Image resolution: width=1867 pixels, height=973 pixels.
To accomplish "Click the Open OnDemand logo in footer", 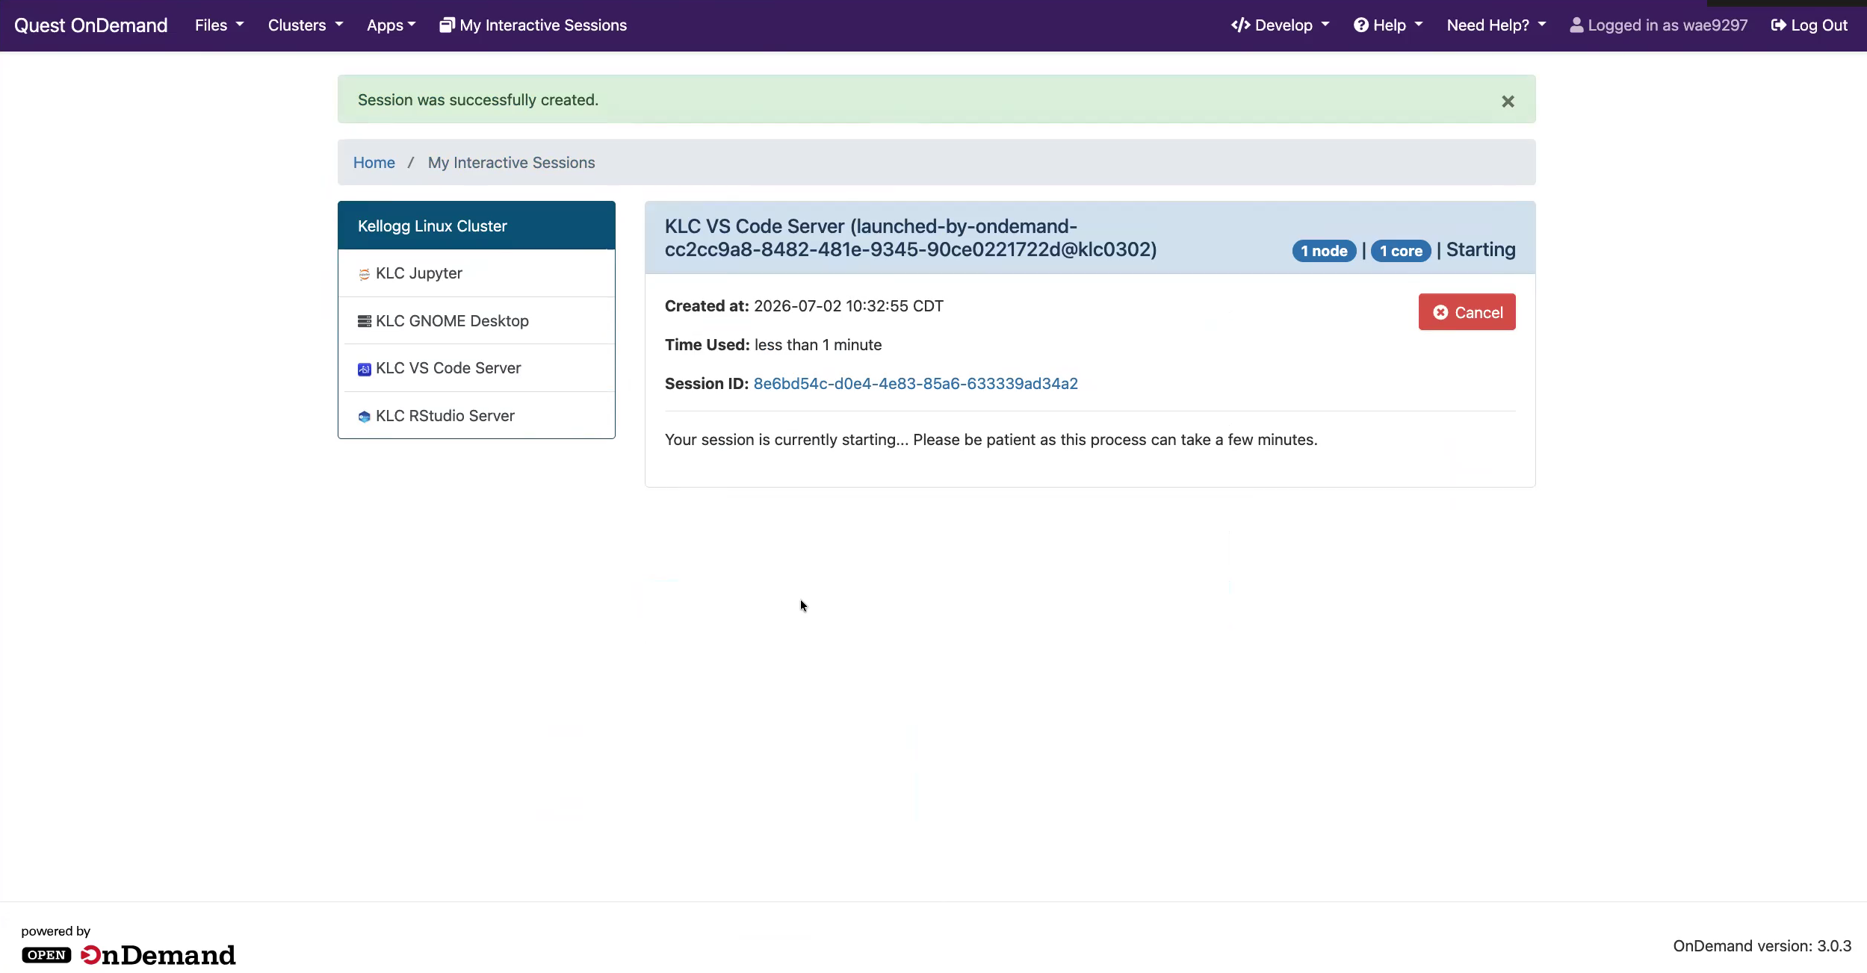I will pos(129,954).
